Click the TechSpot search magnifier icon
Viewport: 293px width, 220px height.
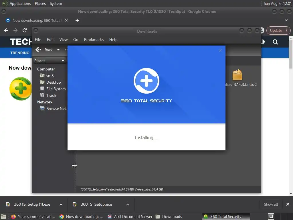(x=275, y=42)
